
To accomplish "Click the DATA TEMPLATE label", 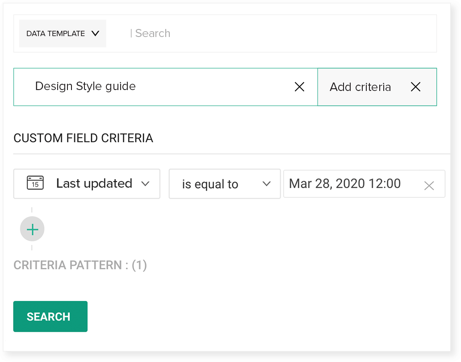I will point(55,33).
